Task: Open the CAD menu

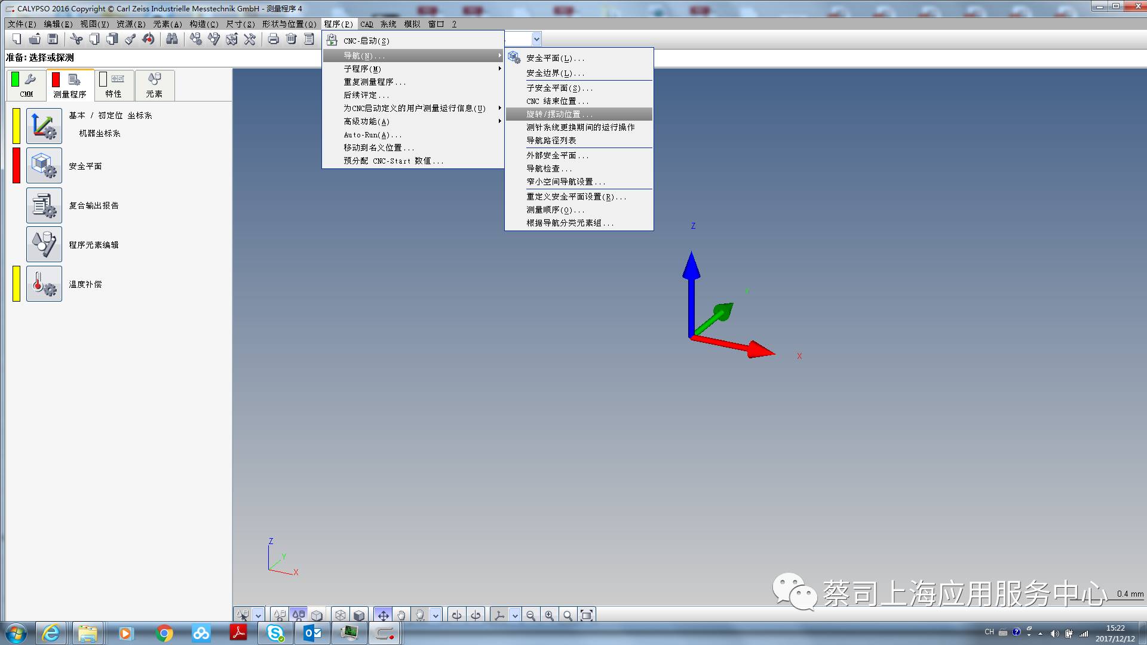Action: pyautogui.click(x=367, y=24)
